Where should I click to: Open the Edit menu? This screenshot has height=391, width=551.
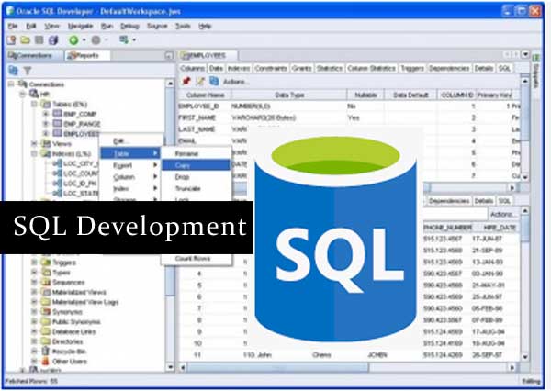tap(31, 26)
